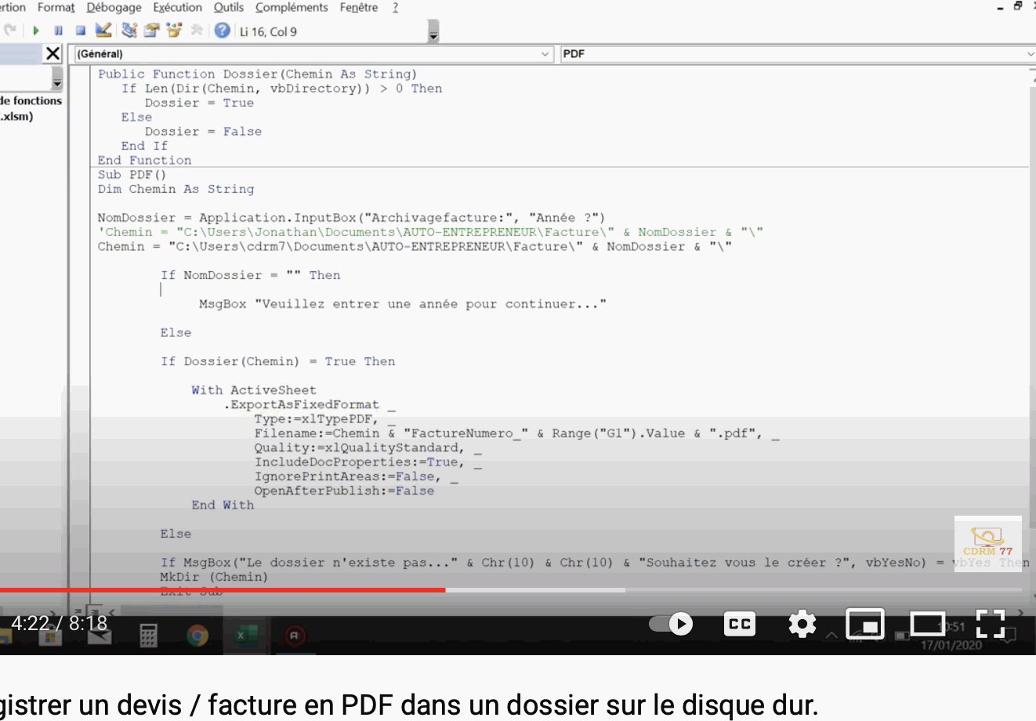Click the commented Chemin line with 'Jonathan'

tap(430, 232)
